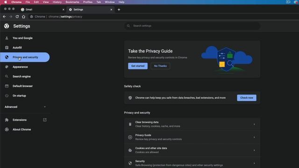Click the Autofill clipboard icon
The height and width of the screenshot is (168, 299).
(x=7, y=48)
